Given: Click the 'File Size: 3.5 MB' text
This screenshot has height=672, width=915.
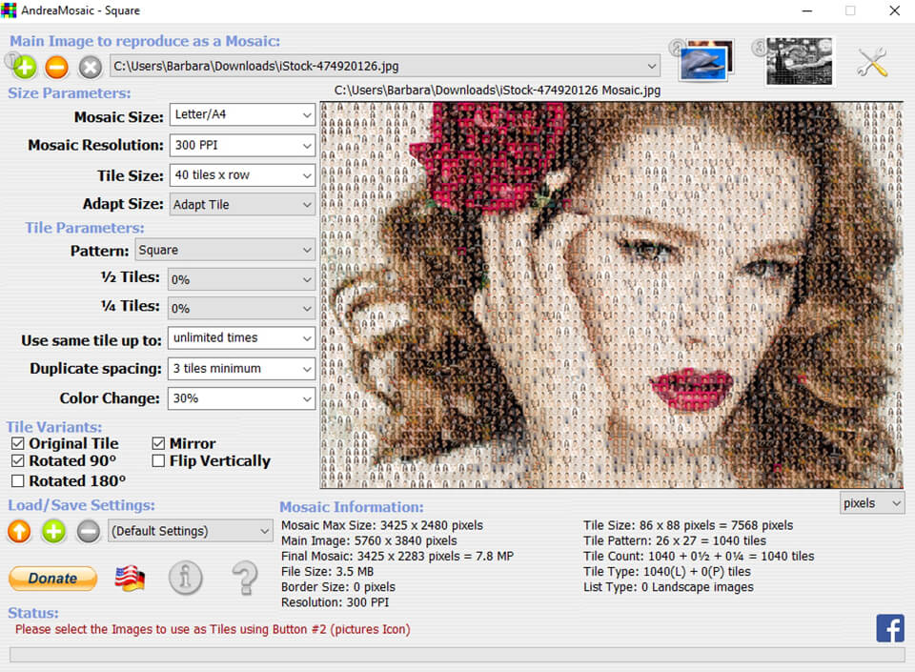Looking at the screenshot, I should [327, 572].
